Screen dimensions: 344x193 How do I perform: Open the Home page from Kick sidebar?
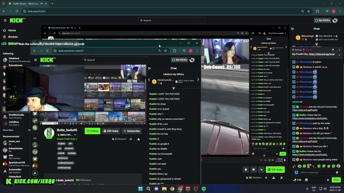12,30
